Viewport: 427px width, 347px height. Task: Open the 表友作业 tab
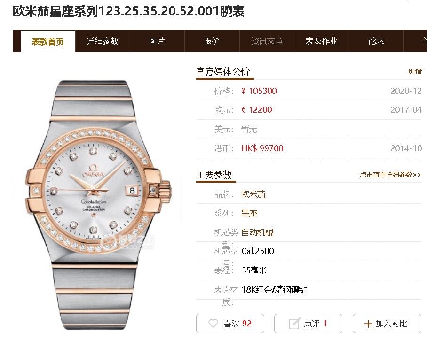[322, 41]
